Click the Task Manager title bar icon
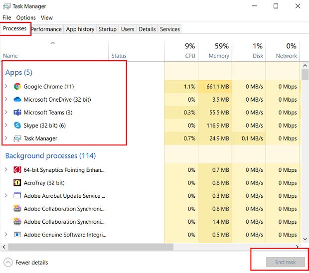Viewport: 309px width, 273px height. 7,6
